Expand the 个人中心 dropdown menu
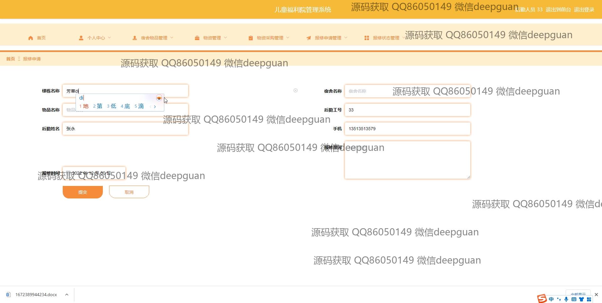 pyautogui.click(x=96, y=38)
